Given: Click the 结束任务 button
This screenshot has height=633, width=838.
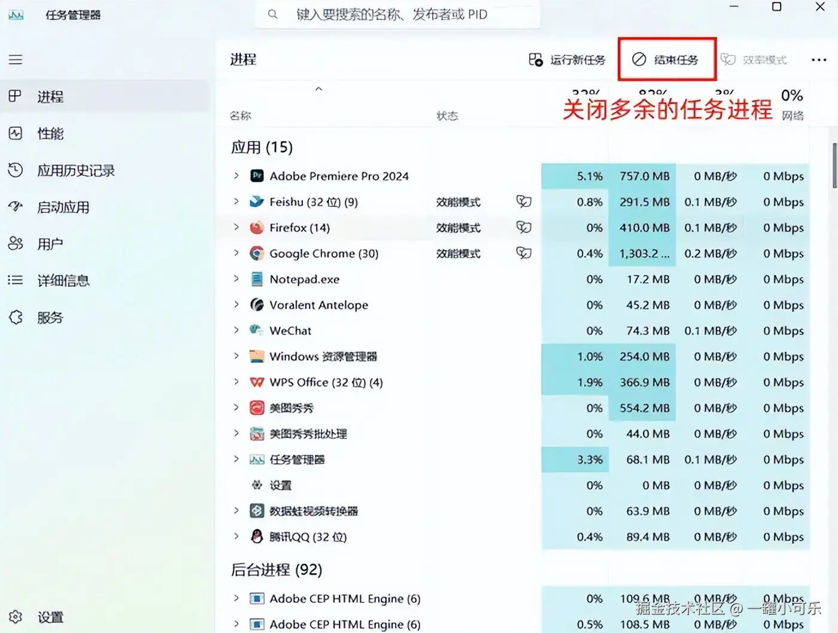Looking at the screenshot, I should coord(666,60).
